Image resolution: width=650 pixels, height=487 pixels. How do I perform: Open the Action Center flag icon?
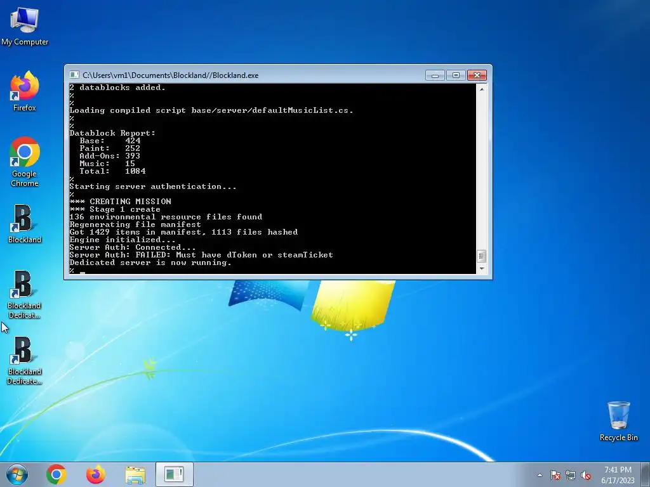pos(555,475)
